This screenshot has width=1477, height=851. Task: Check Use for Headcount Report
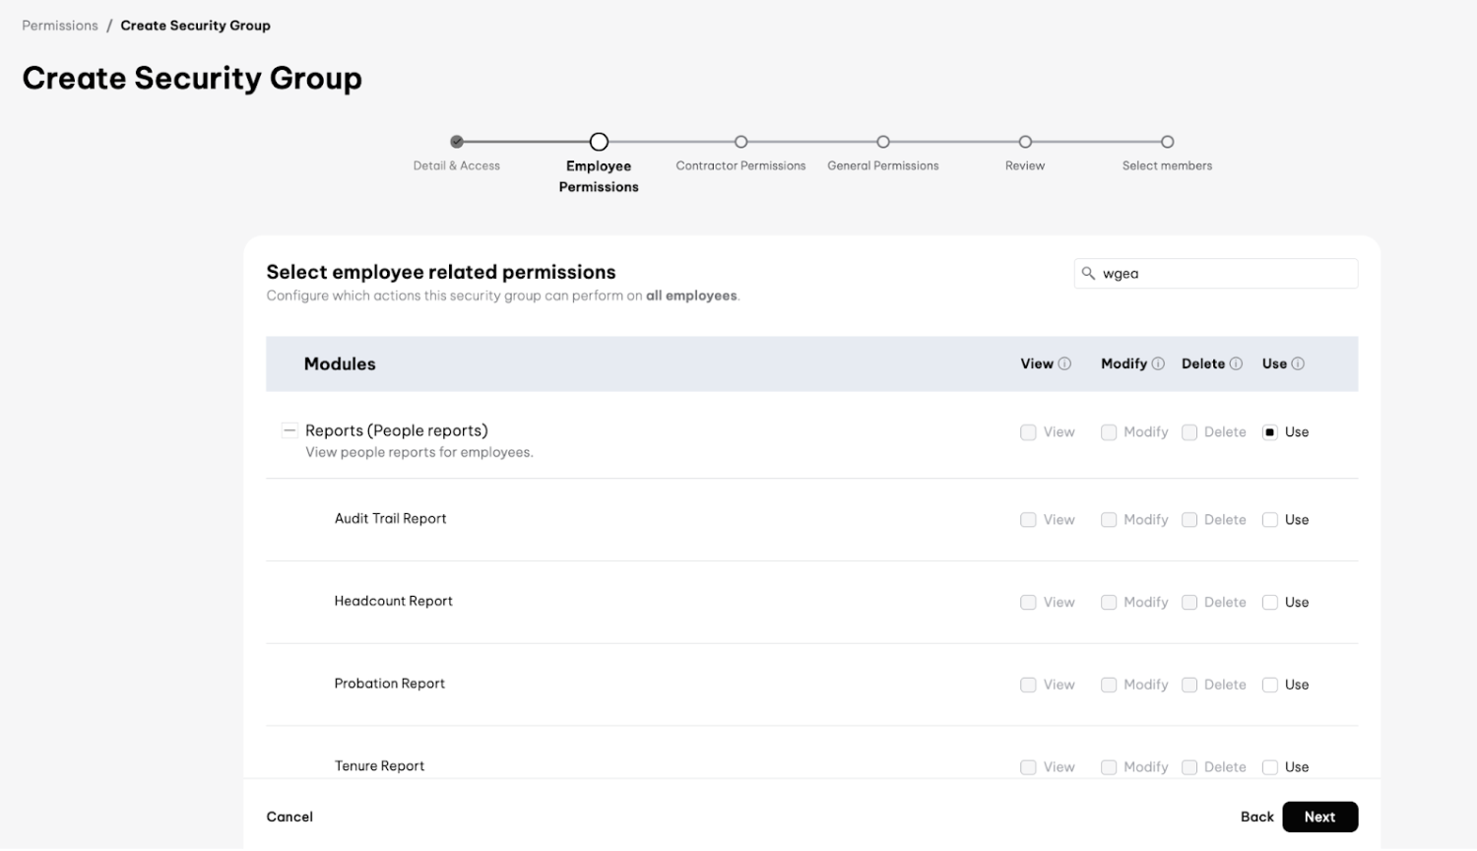tap(1270, 603)
